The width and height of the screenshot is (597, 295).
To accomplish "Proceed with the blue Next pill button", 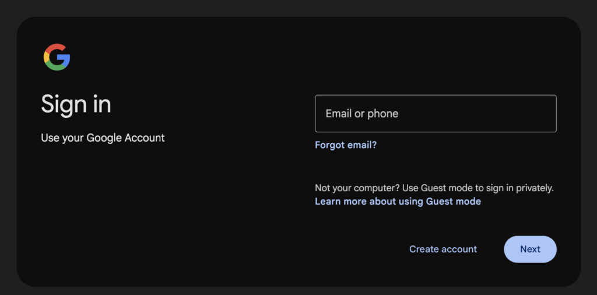I will (x=530, y=249).
